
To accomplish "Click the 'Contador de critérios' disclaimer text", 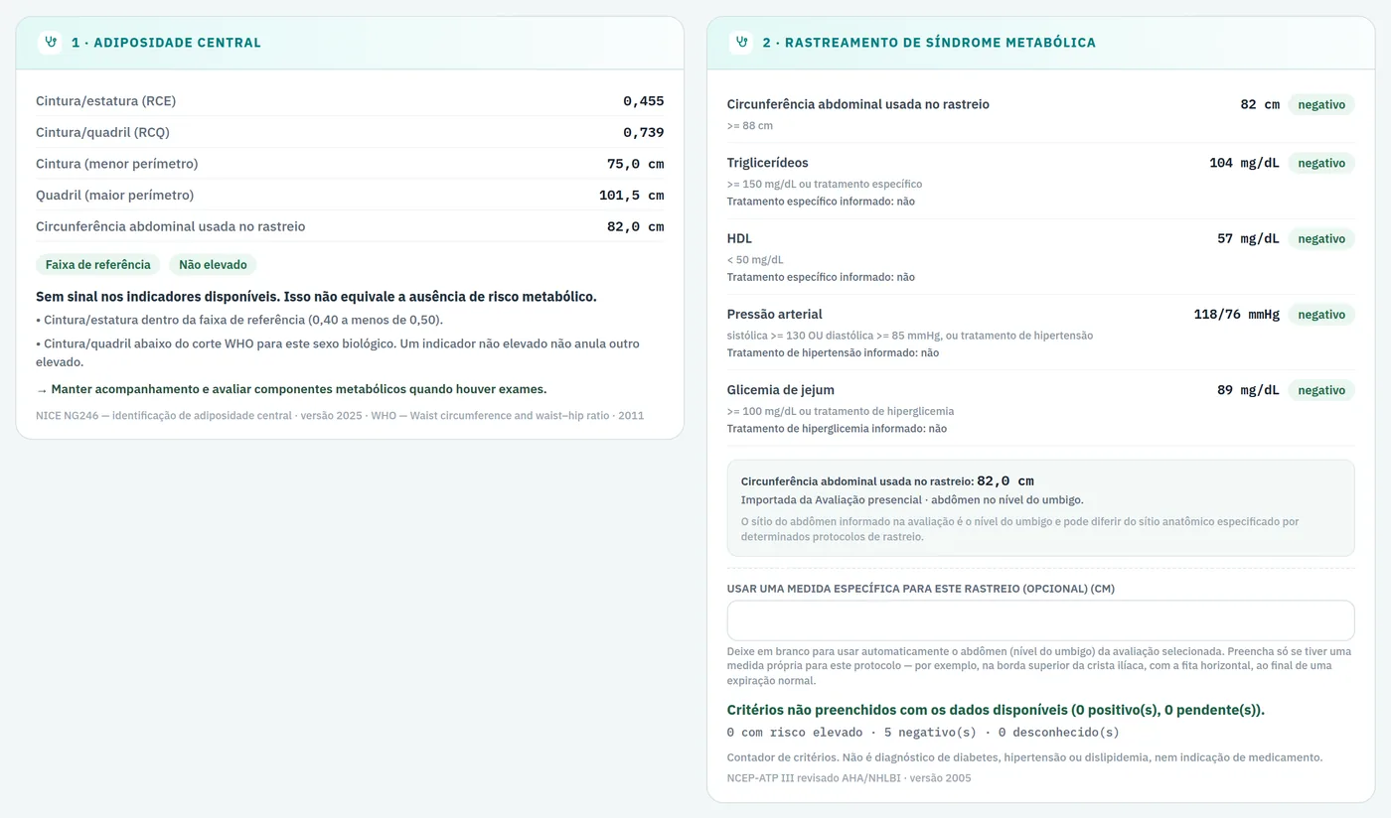I will (x=1024, y=757).
